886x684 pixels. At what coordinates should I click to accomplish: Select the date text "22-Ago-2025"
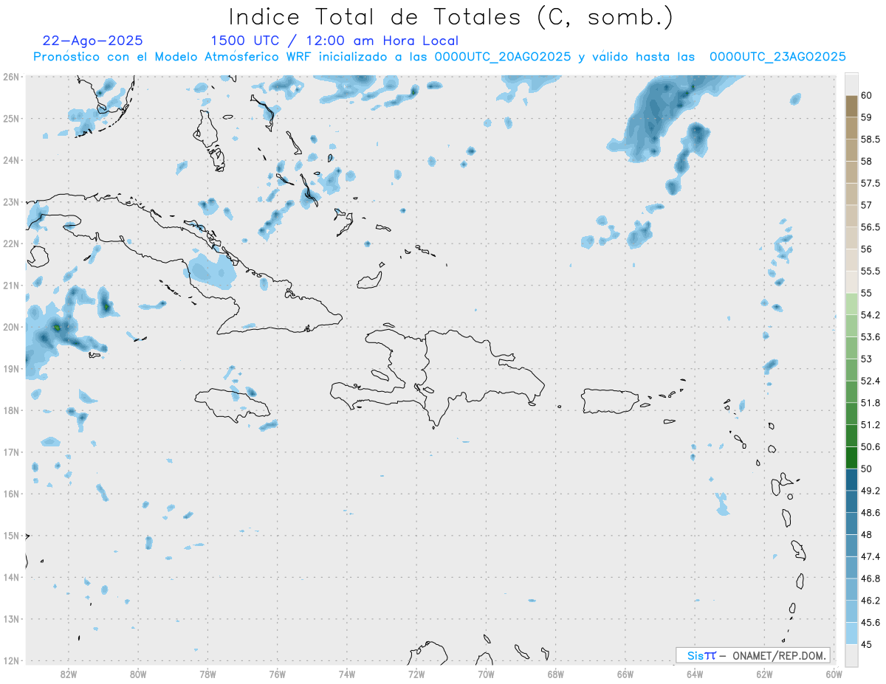tap(92, 41)
